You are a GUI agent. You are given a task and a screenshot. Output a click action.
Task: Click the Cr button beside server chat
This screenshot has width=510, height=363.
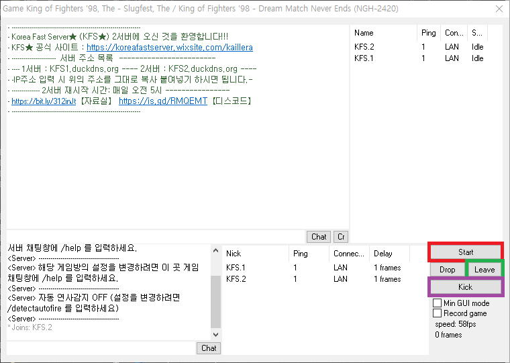[341, 237]
